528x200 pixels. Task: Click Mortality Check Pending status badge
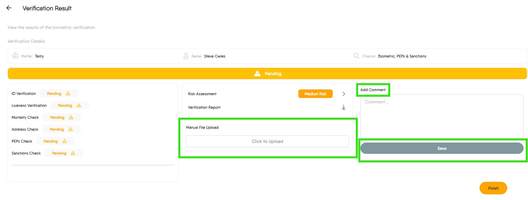point(57,117)
